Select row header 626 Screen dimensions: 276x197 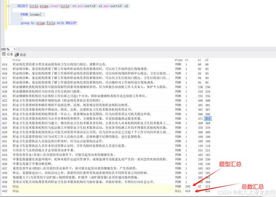click(x=5, y=119)
